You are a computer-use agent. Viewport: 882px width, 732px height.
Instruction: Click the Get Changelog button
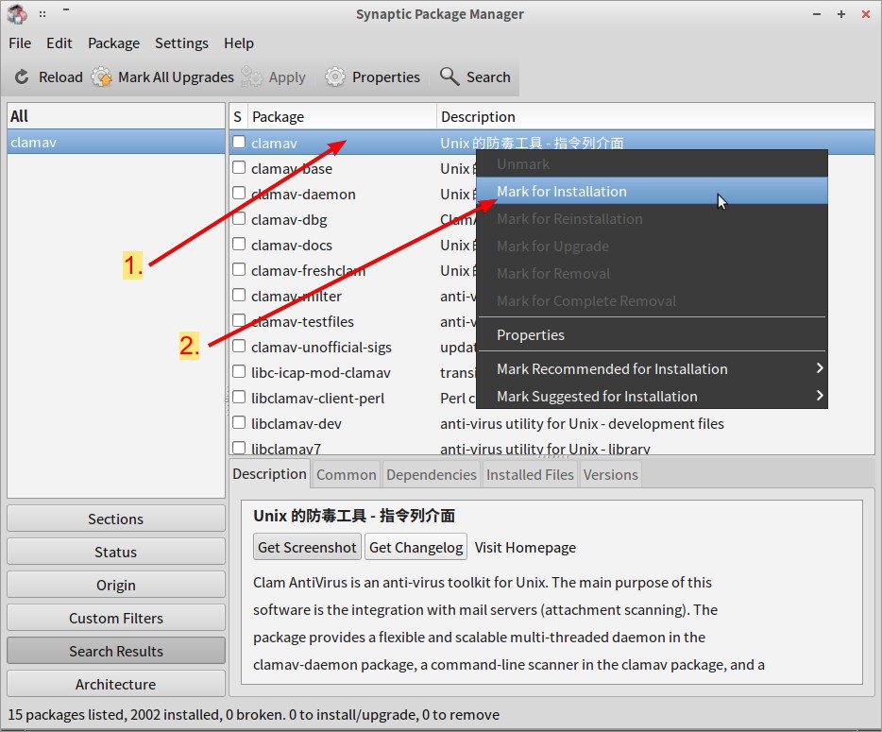coord(416,547)
